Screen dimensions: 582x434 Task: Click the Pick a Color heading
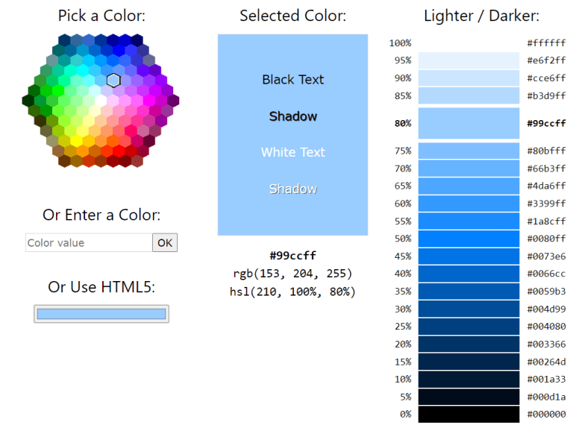[x=101, y=16]
